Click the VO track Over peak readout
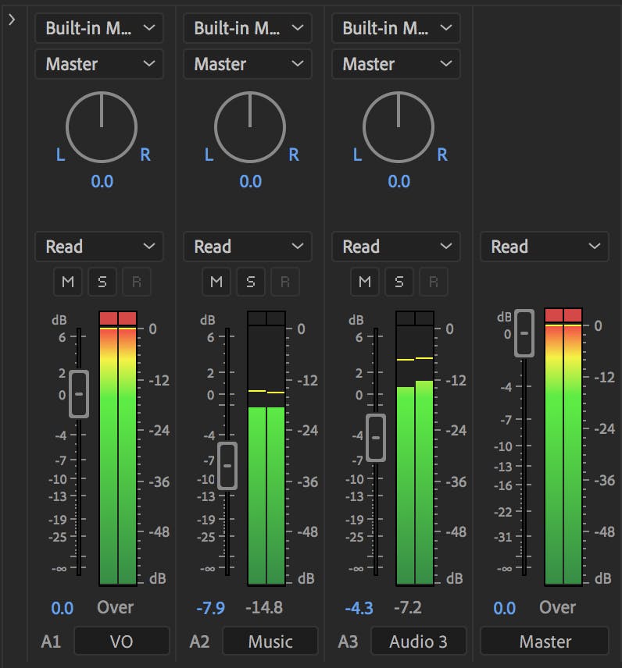Image resolution: width=622 pixels, height=668 pixels. click(115, 607)
